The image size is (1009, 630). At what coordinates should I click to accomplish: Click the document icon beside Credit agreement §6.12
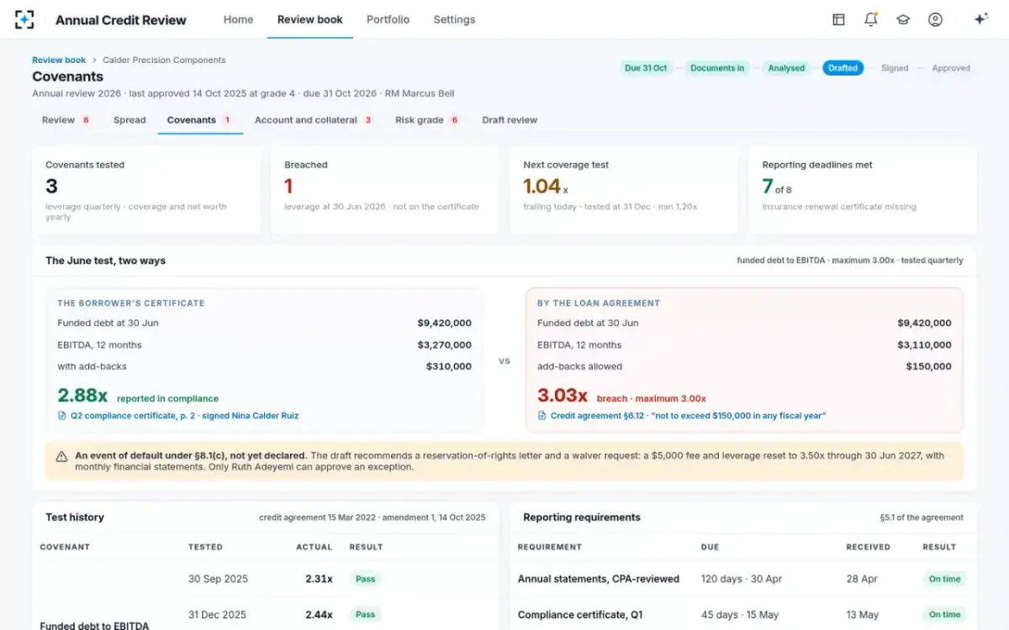[x=541, y=416]
